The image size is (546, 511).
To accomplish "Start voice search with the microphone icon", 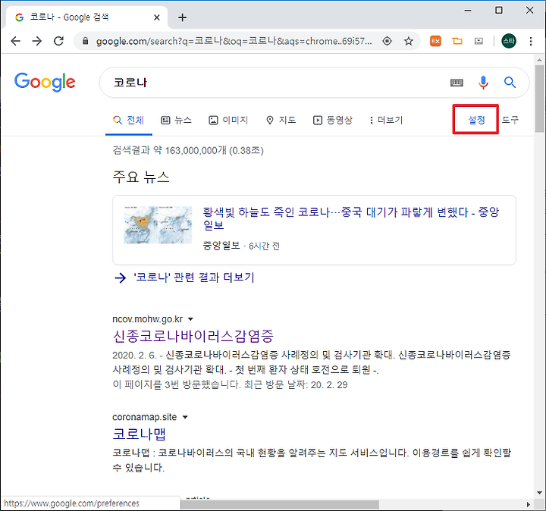I will click(x=483, y=83).
